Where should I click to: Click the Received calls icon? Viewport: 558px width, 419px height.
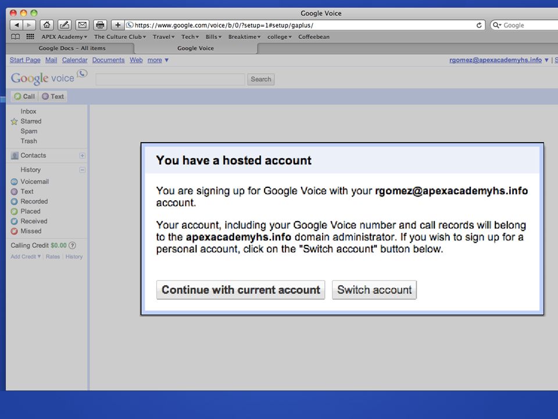pos(14,221)
